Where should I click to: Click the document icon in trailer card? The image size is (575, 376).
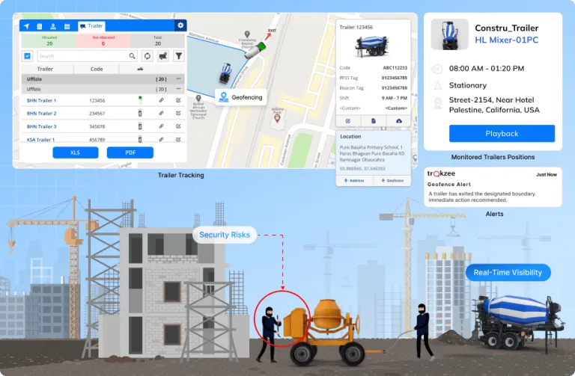373,120
